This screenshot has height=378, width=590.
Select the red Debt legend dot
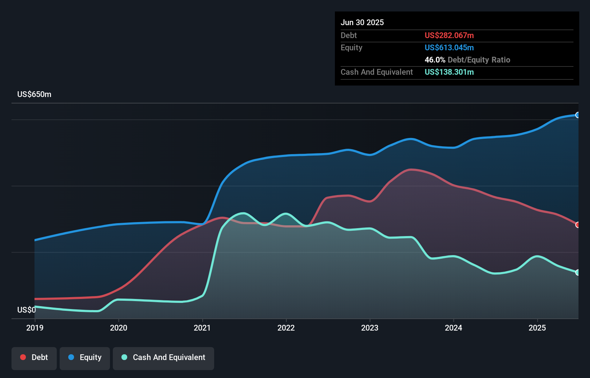tap(22, 357)
